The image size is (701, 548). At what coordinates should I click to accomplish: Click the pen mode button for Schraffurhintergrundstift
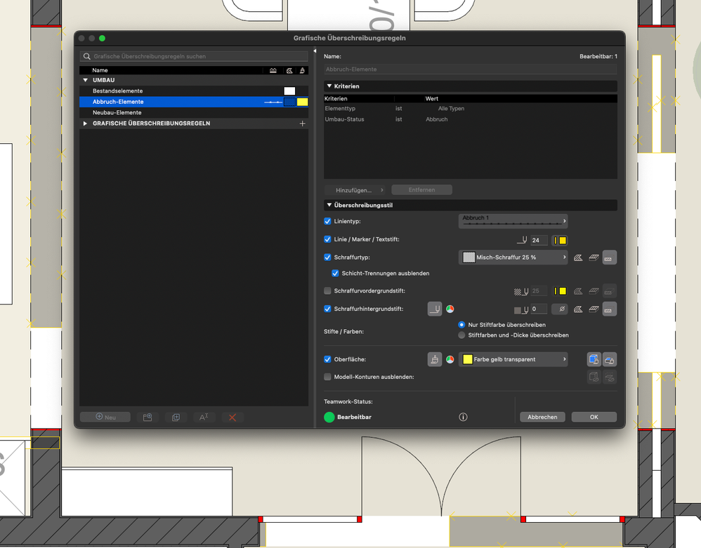point(435,309)
